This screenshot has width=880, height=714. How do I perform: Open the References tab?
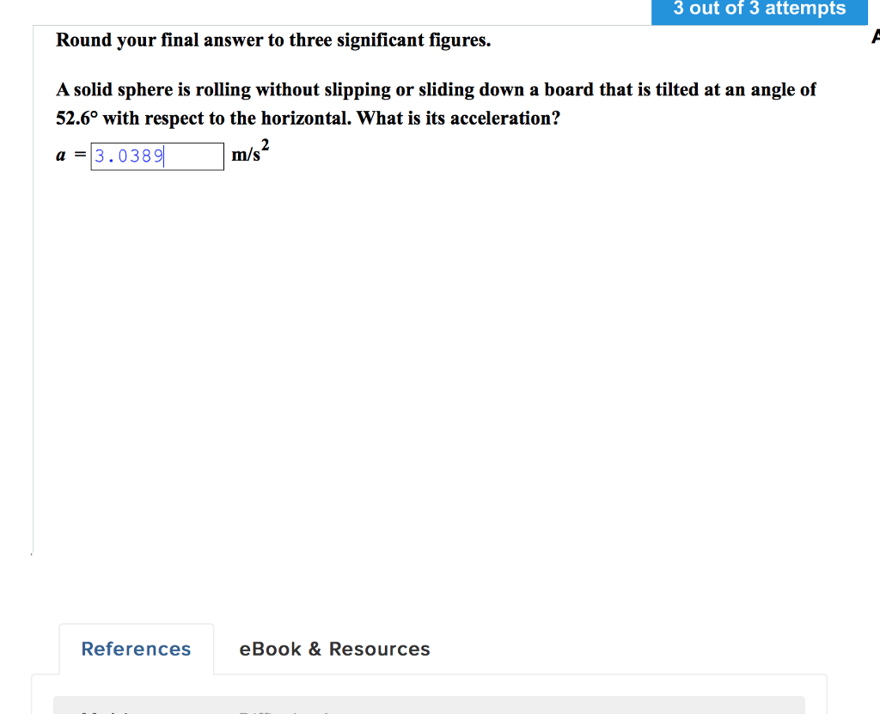point(136,649)
